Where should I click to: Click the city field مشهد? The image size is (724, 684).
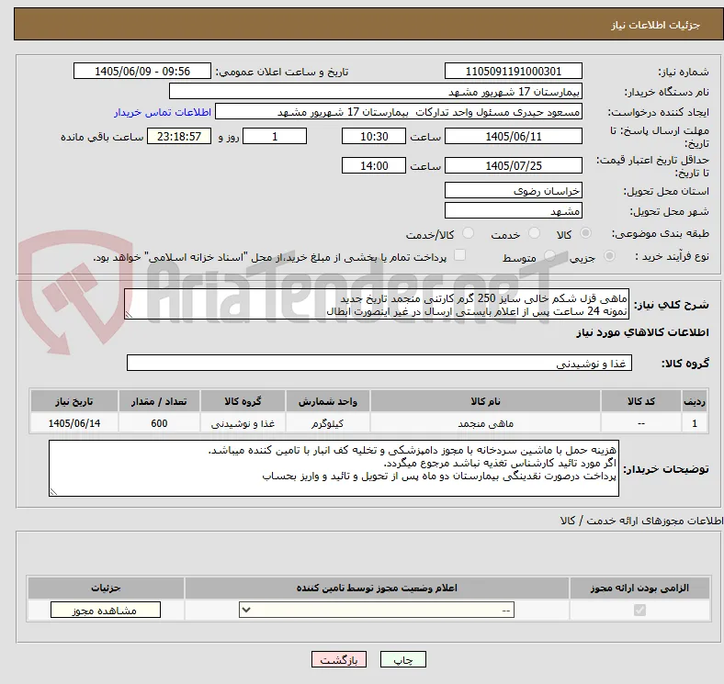(x=513, y=211)
